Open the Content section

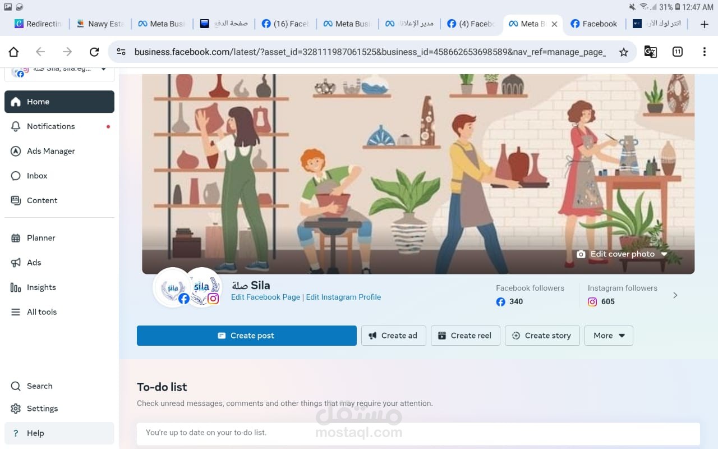[59, 200]
